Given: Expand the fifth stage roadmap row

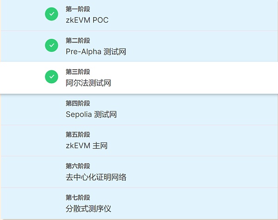Looking at the screenshot, I should coord(185,141).
